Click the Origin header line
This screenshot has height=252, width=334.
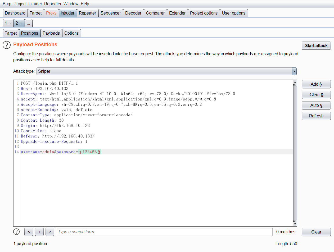pos(55,125)
